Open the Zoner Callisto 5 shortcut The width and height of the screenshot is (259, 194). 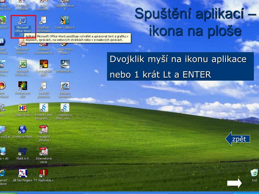(x=65, y=20)
